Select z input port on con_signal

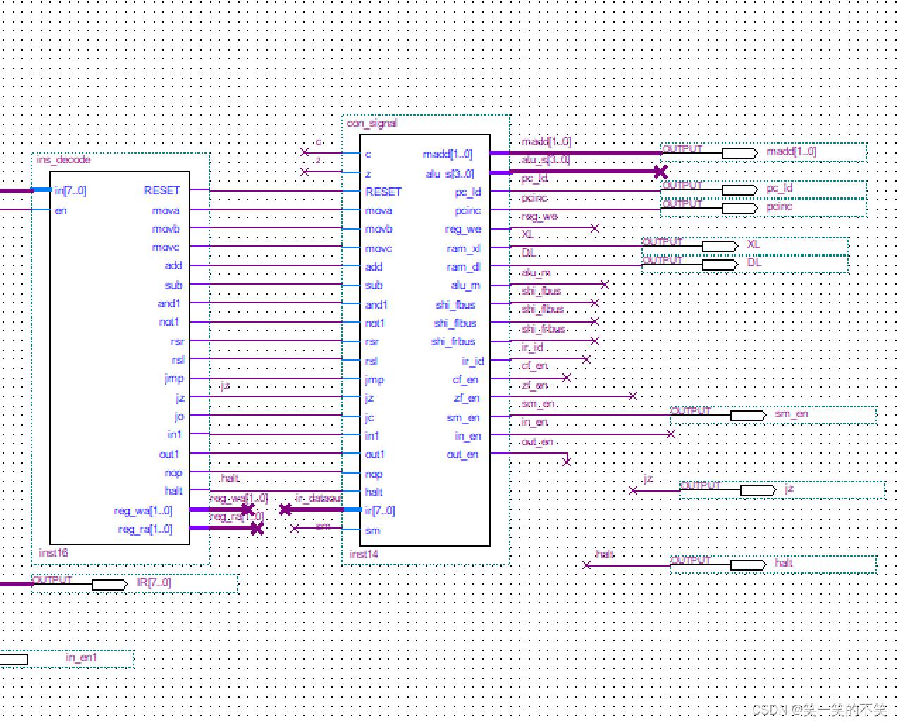[x=368, y=174]
